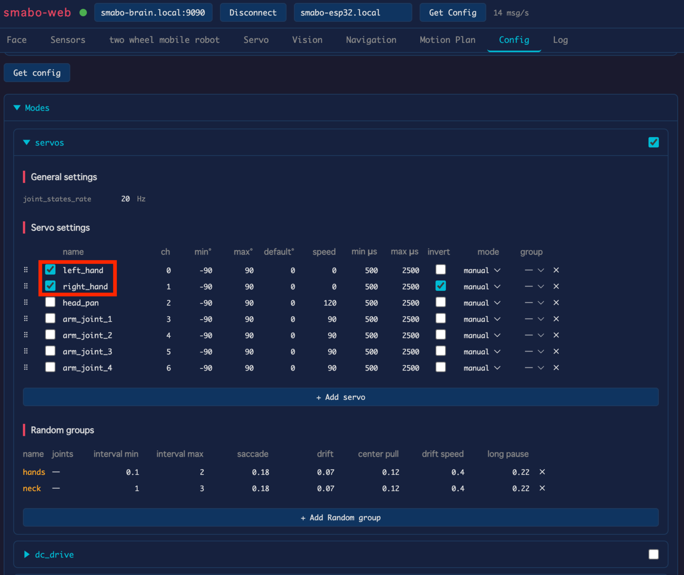Uncheck the left_hand servo checkbox
Viewport: 684px width, 575px height.
click(x=50, y=269)
